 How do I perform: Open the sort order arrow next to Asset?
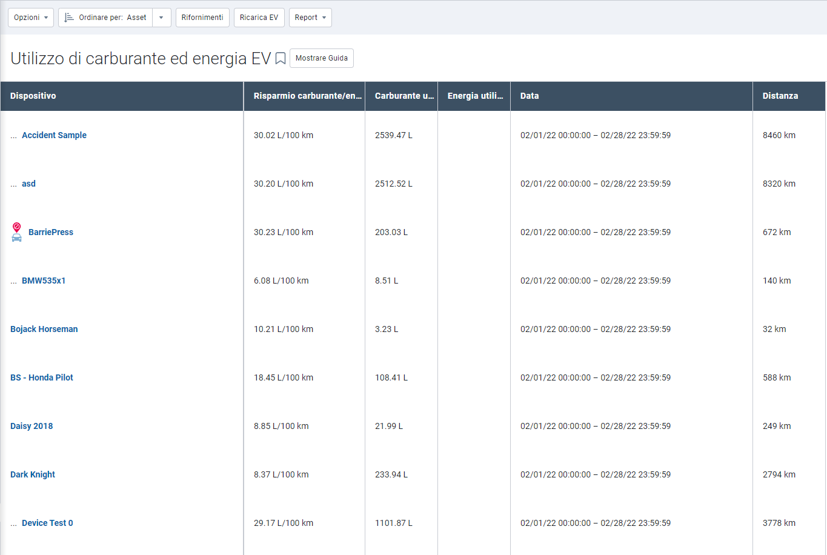click(161, 17)
